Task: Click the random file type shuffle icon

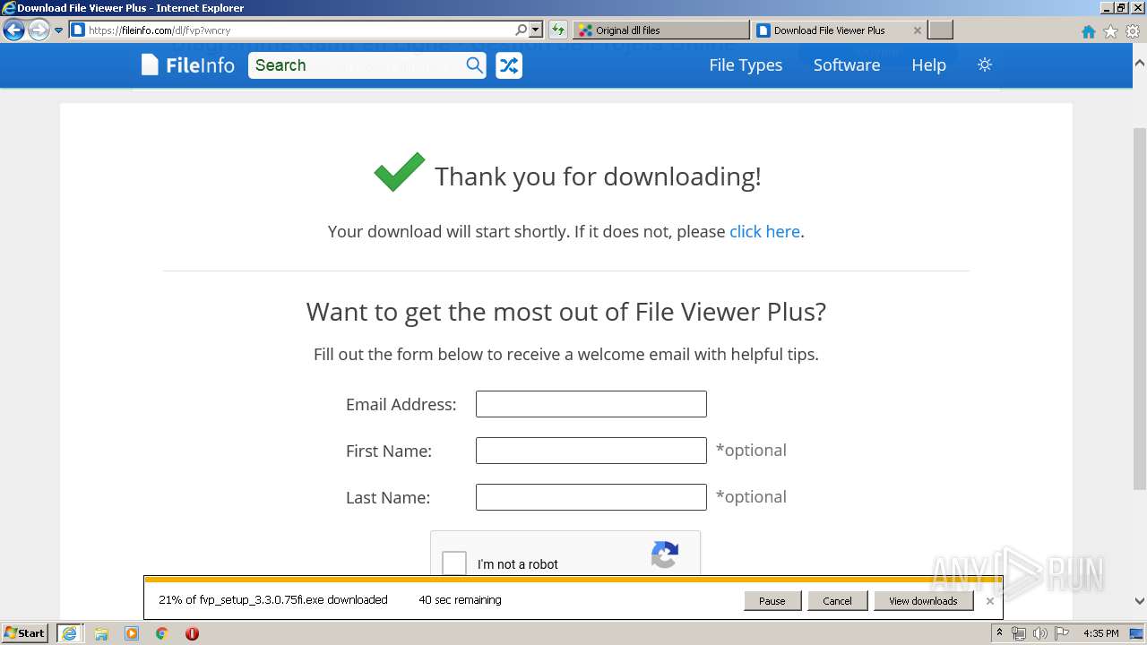Action: [509, 65]
